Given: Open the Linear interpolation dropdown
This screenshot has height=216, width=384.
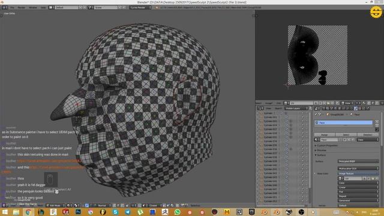Looking at the screenshot, I should [358, 187].
